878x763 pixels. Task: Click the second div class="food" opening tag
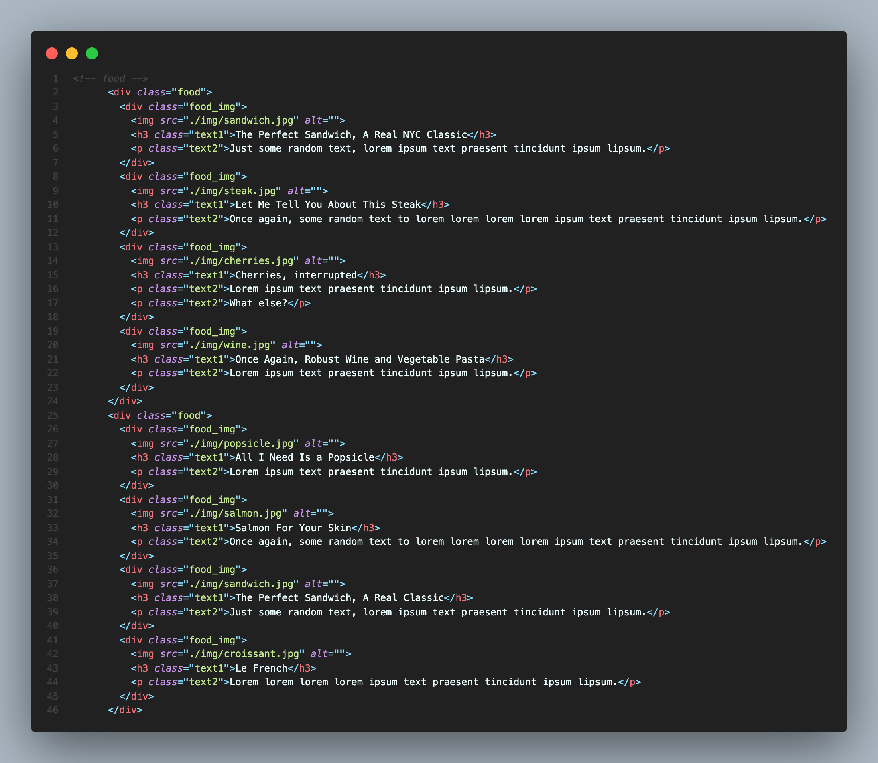(x=160, y=416)
